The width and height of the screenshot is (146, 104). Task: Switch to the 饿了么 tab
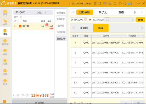tap(103, 12)
